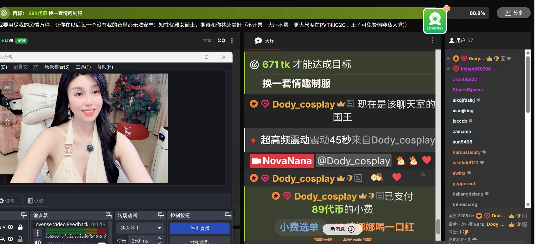
Task: Open the 淡入淡出 transition dropdown
Action: click(159, 228)
